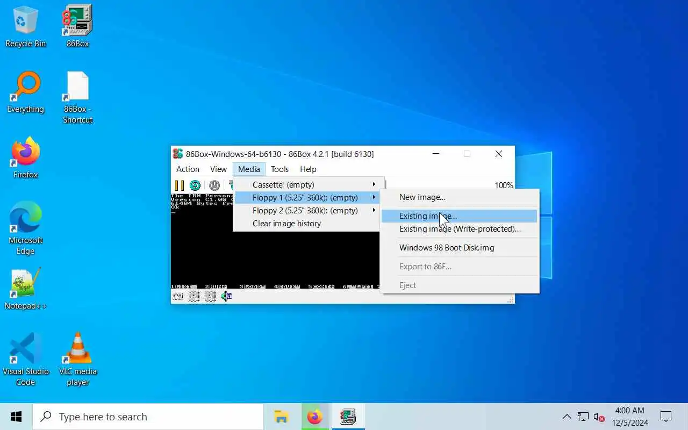
Task: Select the Microsoft Edge desktop icon
Action: pyautogui.click(x=25, y=228)
